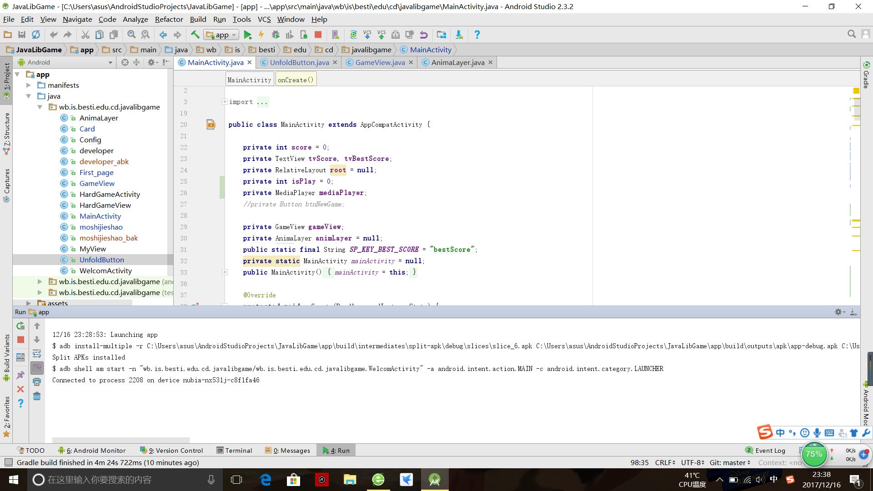Collapse the app module tree node
This screenshot has width=873, height=491.
(17, 74)
